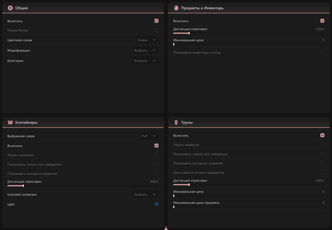
Task: Open the Цвет palette icon in Контейнеры
Action: tap(157, 204)
